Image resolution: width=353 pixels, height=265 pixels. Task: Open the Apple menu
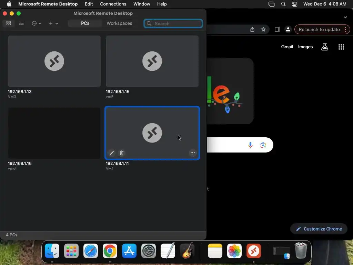tap(9, 4)
